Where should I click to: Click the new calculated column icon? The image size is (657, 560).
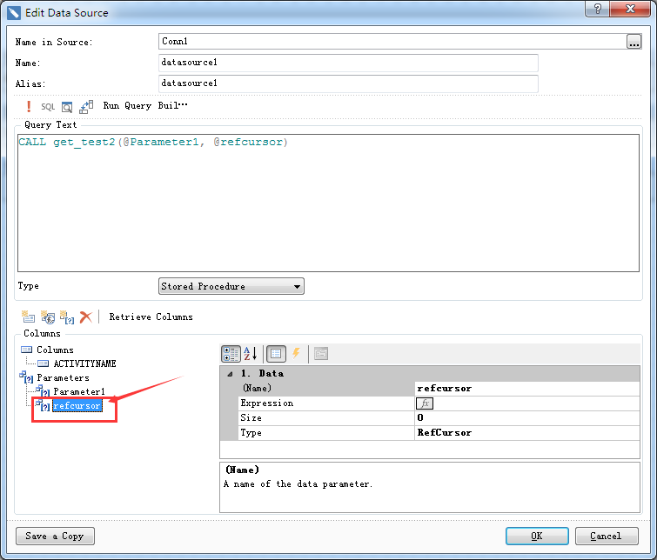pos(48,317)
